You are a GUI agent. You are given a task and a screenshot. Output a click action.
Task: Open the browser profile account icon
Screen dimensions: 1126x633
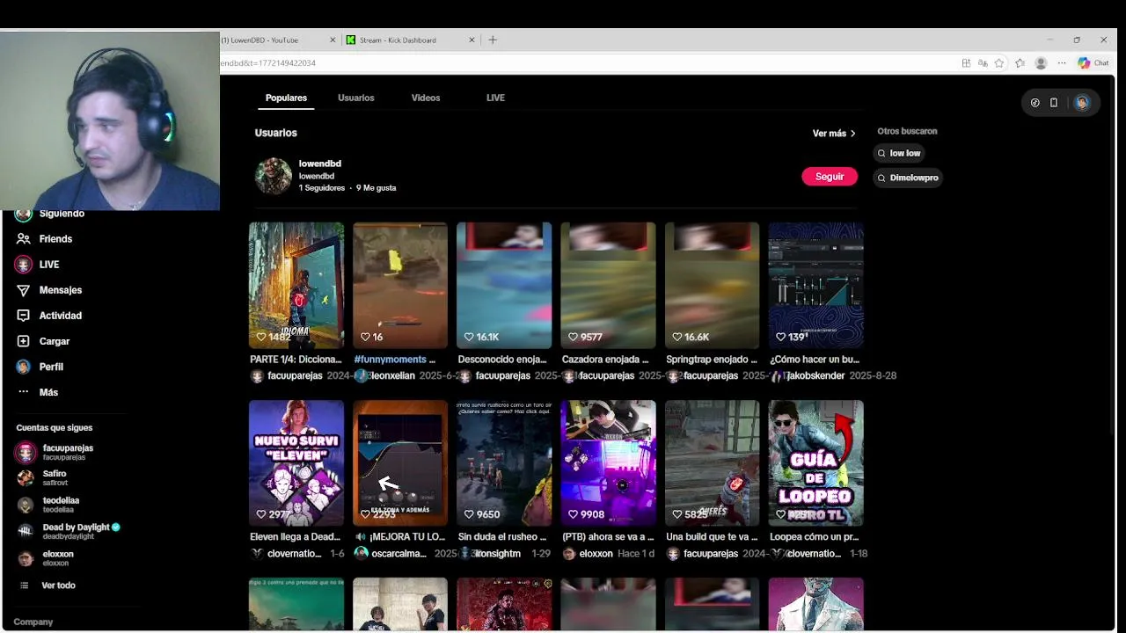coord(1041,63)
